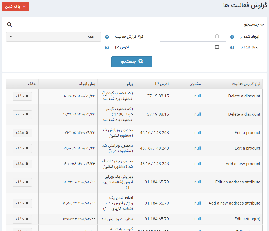The width and height of the screenshot is (269, 231).
Task: Delete the 'Add a new product' log row
Action: tap(22, 164)
